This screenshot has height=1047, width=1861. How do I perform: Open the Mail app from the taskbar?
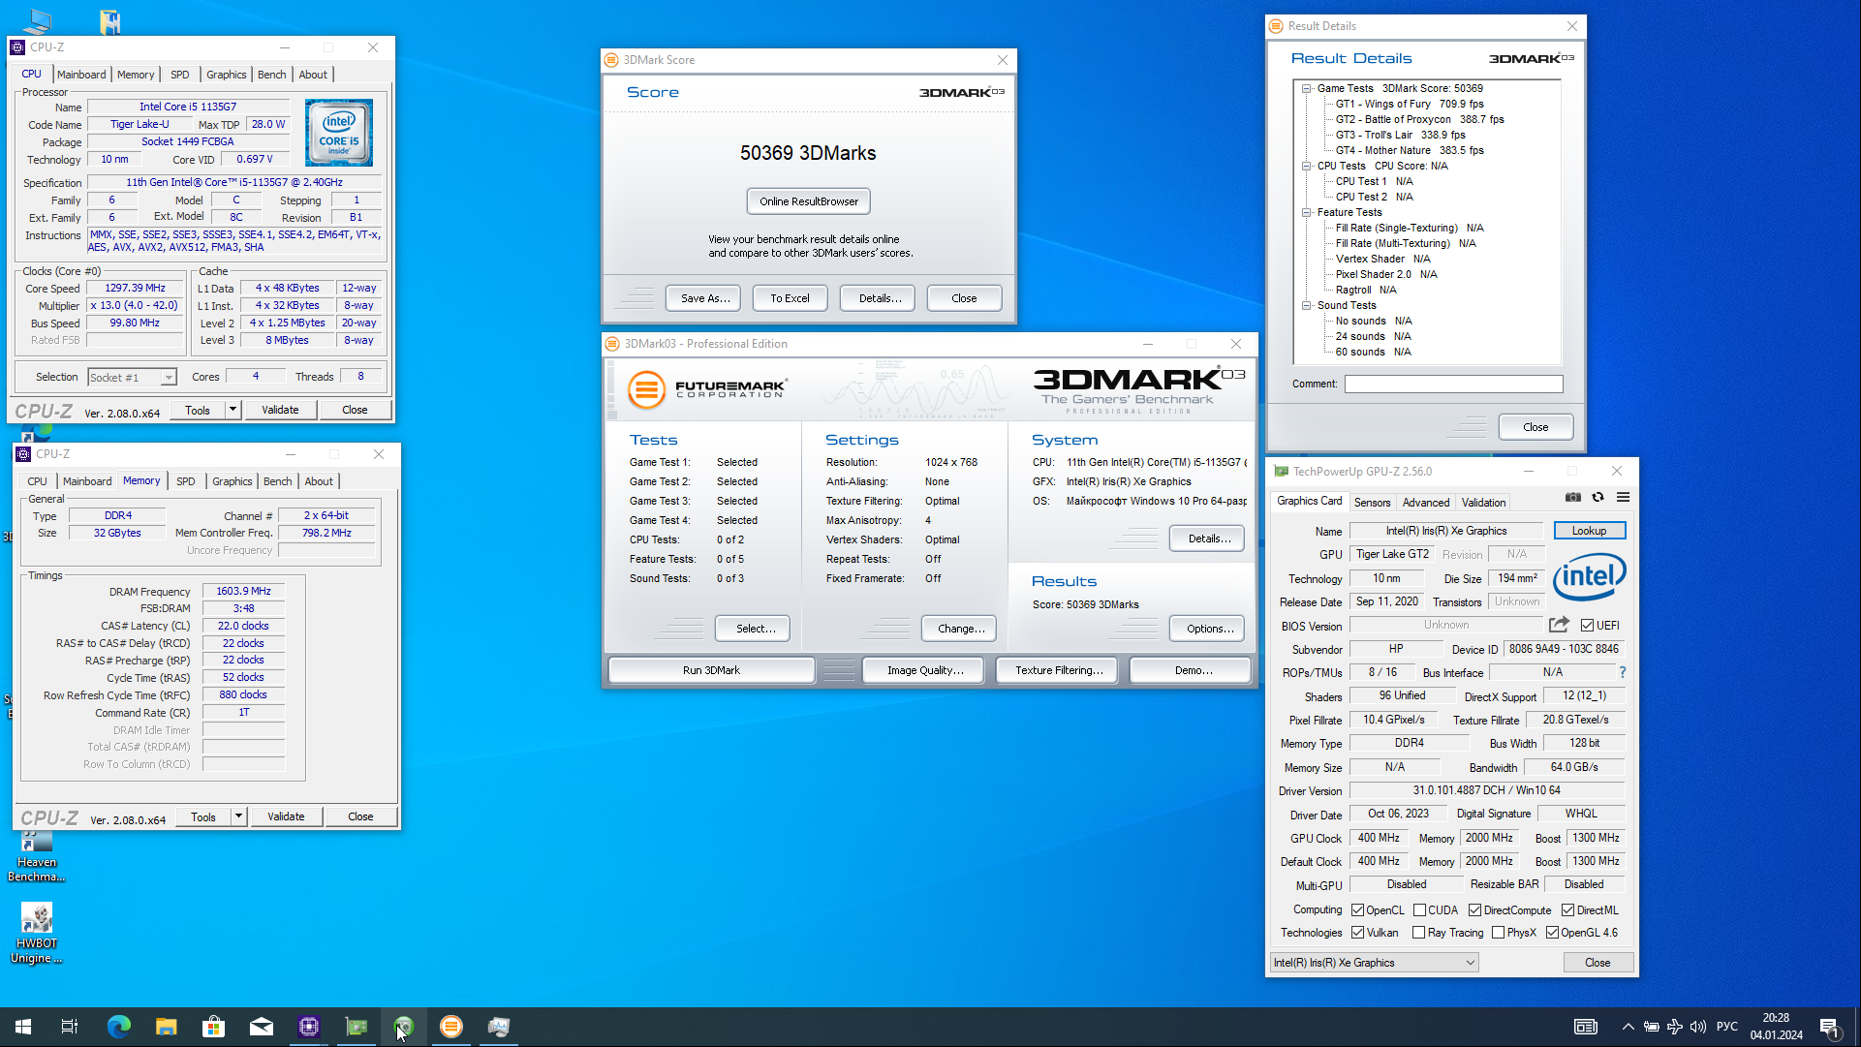point(262,1027)
